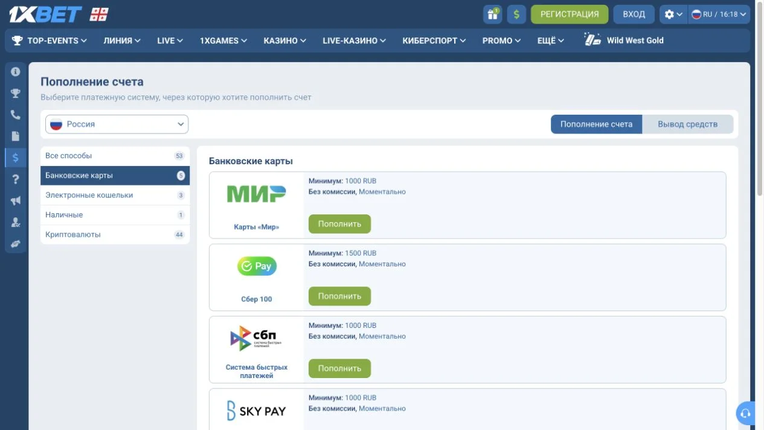The width and height of the screenshot is (764, 430).
Task: Click the handshake partners icon in the left sidebar
Action: click(x=16, y=243)
